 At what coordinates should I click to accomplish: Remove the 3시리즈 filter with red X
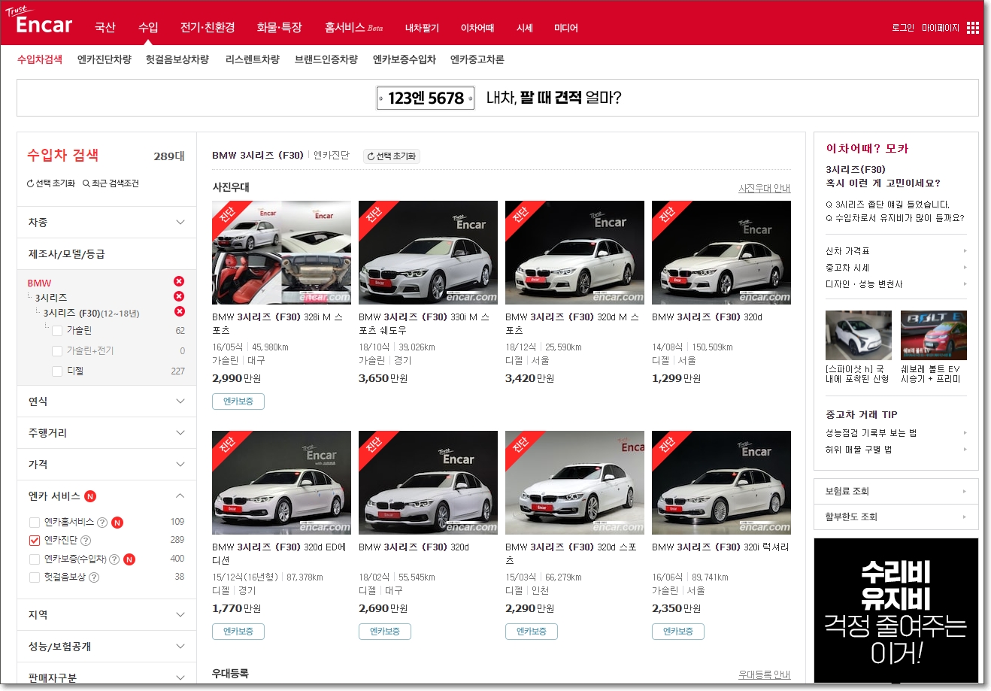pos(179,296)
